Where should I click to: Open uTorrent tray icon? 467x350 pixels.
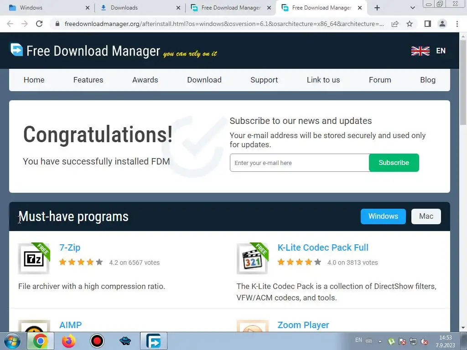[391, 341]
